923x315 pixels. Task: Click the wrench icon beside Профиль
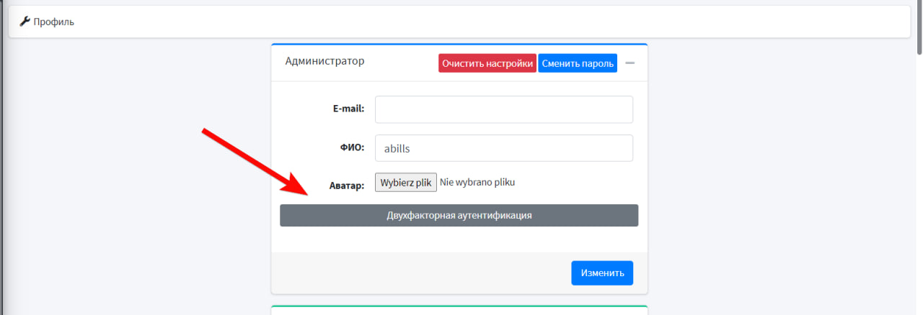25,22
